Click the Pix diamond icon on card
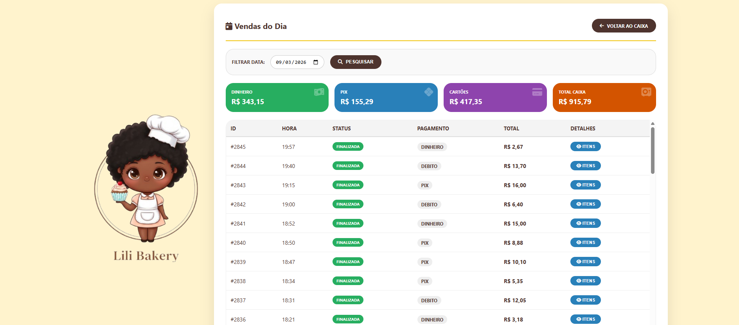The width and height of the screenshot is (739, 325). point(428,92)
